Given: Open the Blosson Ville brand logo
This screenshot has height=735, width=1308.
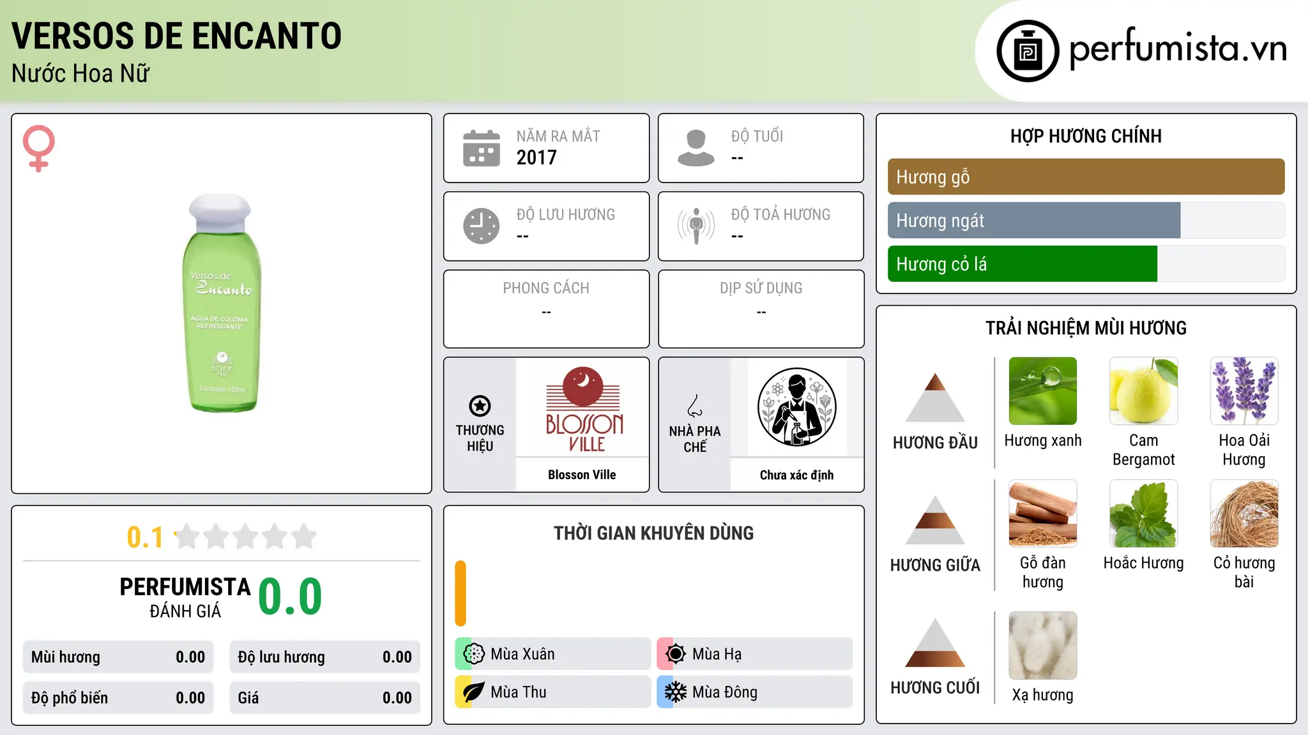Looking at the screenshot, I should pyautogui.click(x=582, y=408).
